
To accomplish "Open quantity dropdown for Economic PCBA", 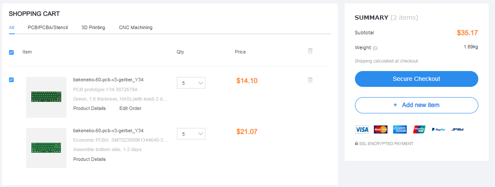I will [x=191, y=134].
